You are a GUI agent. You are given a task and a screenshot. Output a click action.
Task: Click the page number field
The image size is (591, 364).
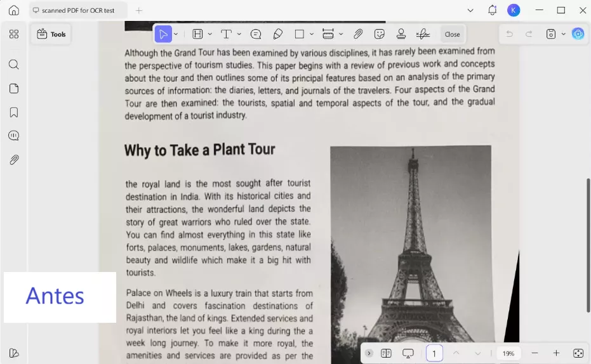434,353
